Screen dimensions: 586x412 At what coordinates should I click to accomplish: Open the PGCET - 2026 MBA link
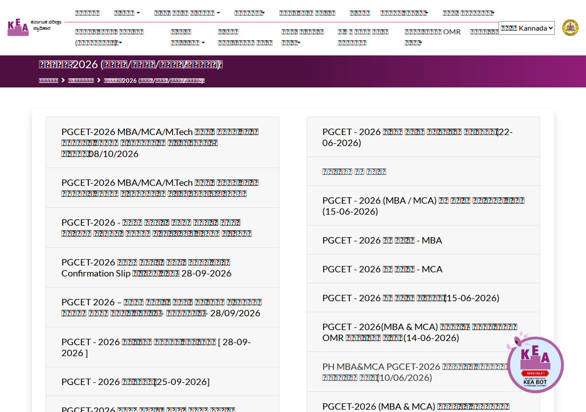[x=423, y=240]
